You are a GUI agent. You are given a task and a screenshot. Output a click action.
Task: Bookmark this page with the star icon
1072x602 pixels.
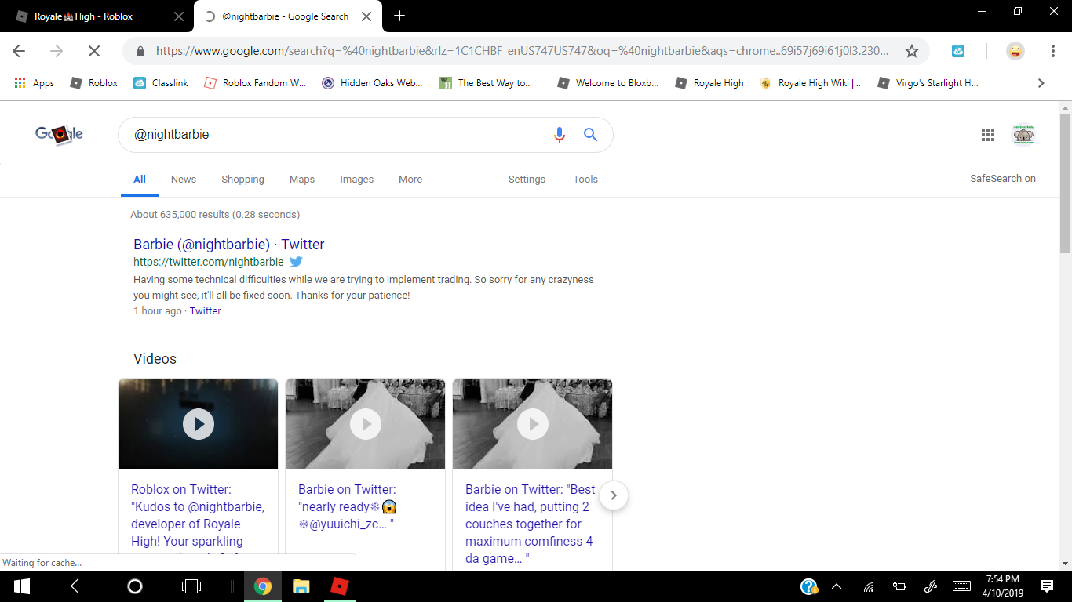[911, 51]
